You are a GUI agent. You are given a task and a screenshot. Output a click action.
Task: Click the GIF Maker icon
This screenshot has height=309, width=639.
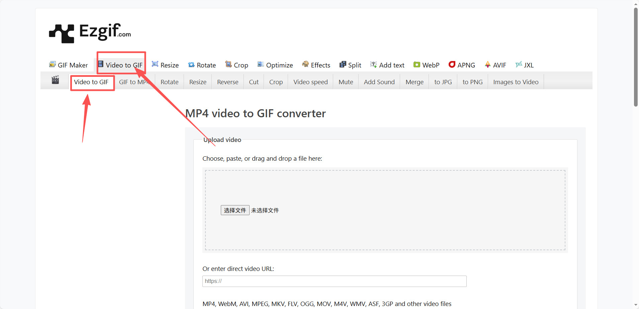point(53,64)
